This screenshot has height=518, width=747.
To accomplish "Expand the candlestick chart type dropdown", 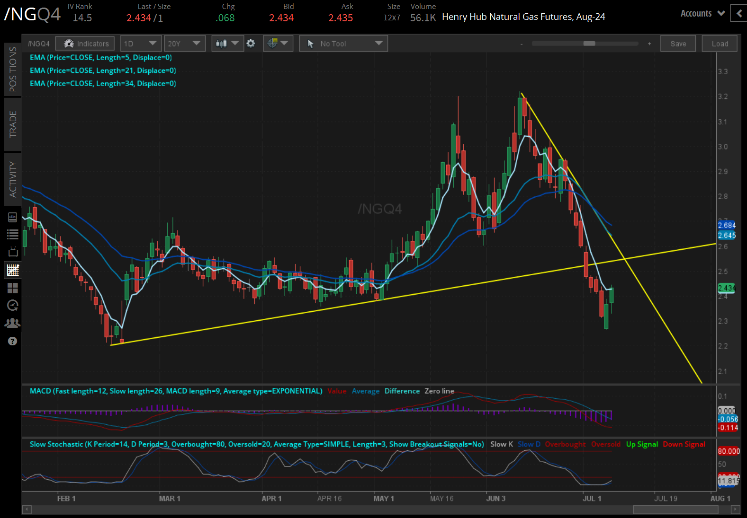I will click(227, 44).
